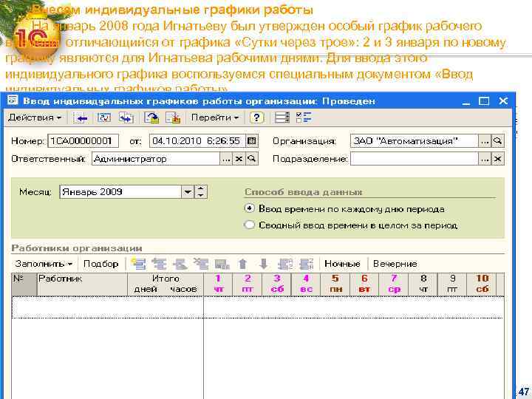532x399 pixels.
Task: Click the Подразделение field
Action: click(x=415, y=159)
